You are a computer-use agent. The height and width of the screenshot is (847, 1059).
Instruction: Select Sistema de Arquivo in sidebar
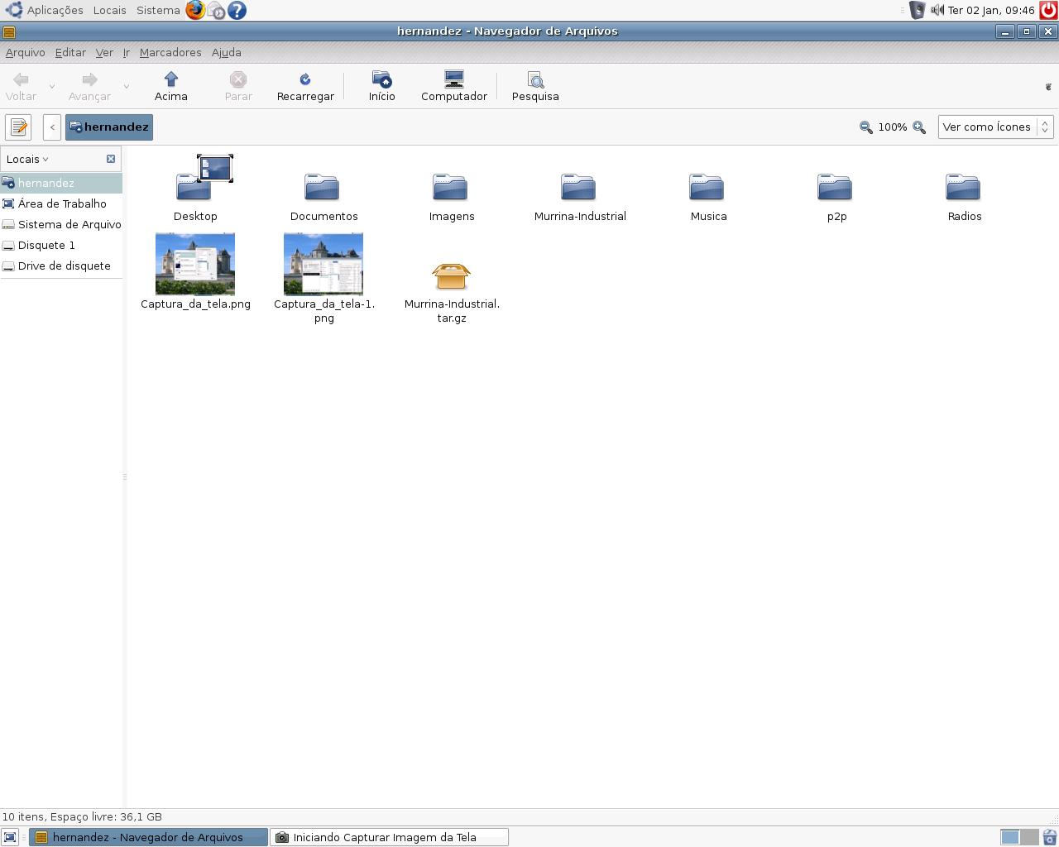(61, 224)
